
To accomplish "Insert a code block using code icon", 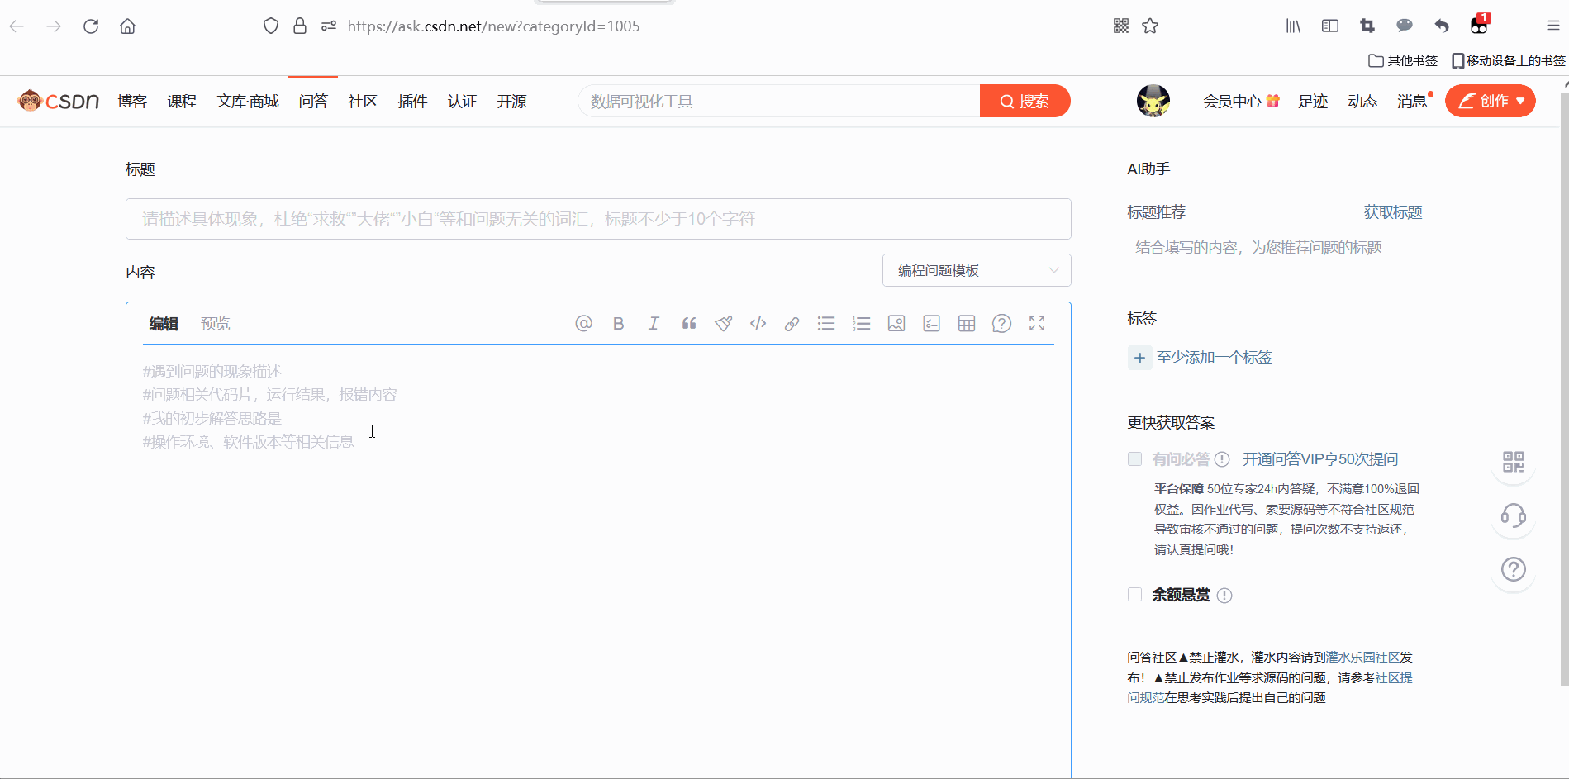I will coord(758,324).
